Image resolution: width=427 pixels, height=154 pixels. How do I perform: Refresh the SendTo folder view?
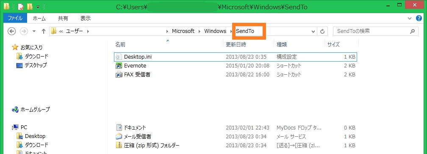tap(322, 32)
